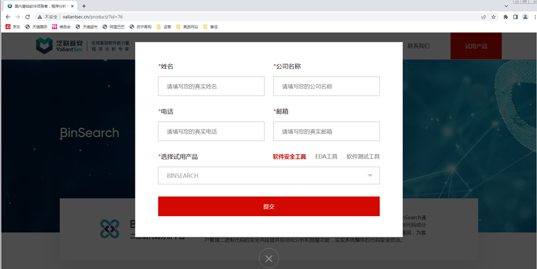Viewport: 537px width, 269px height.
Task: Open a new browser tab with plus button
Action: tap(84, 6)
